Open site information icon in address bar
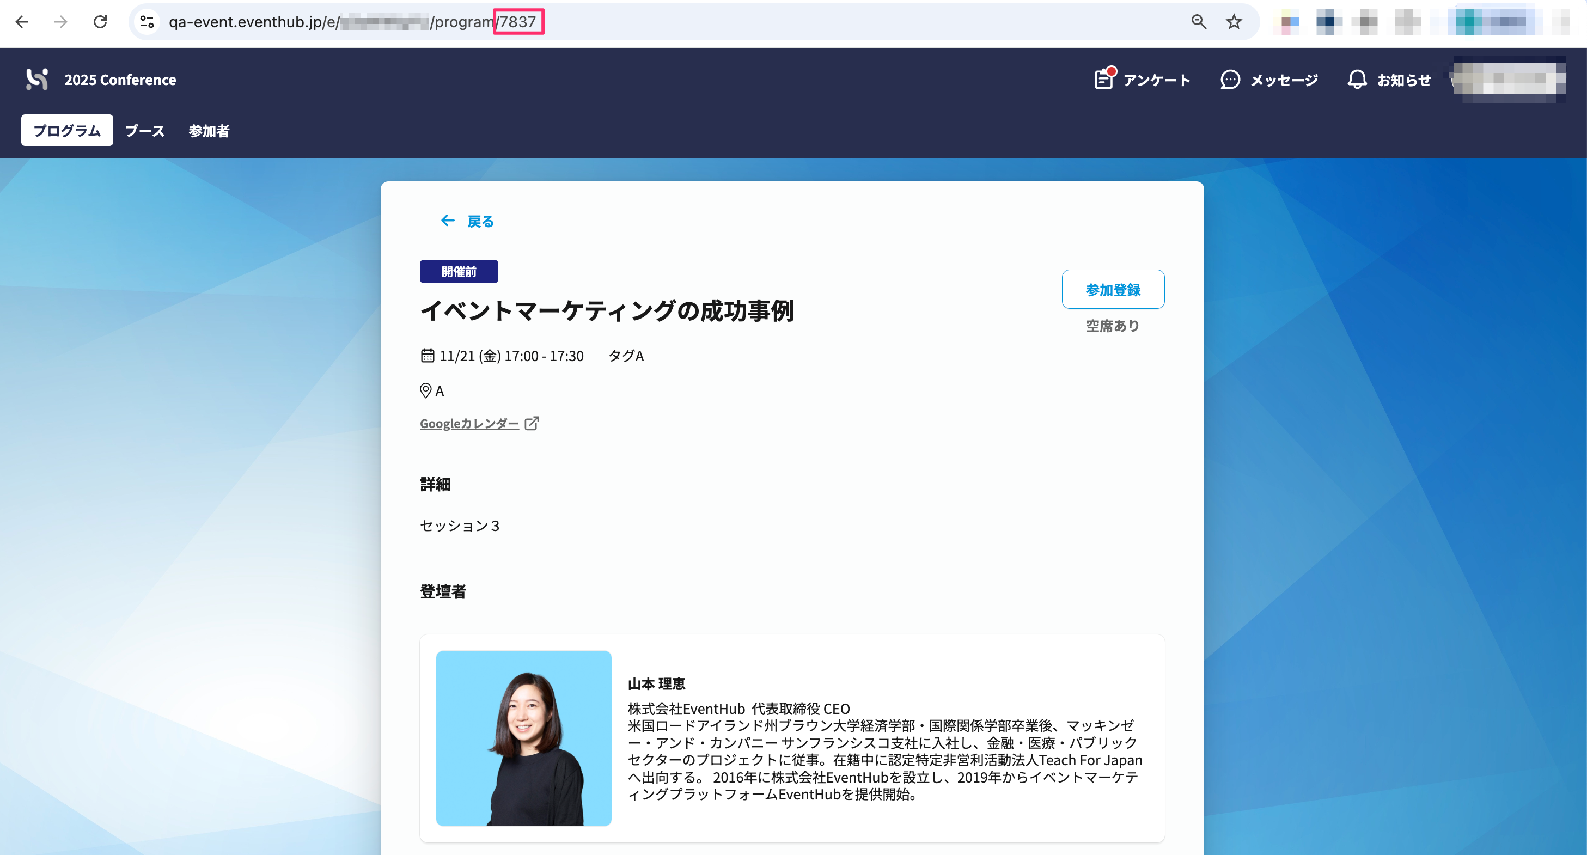The width and height of the screenshot is (1587, 855). click(x=147, y=22)
